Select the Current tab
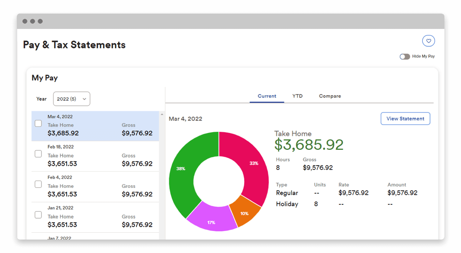461x253 pixels. pyautogui.click(x=266, y=96)
